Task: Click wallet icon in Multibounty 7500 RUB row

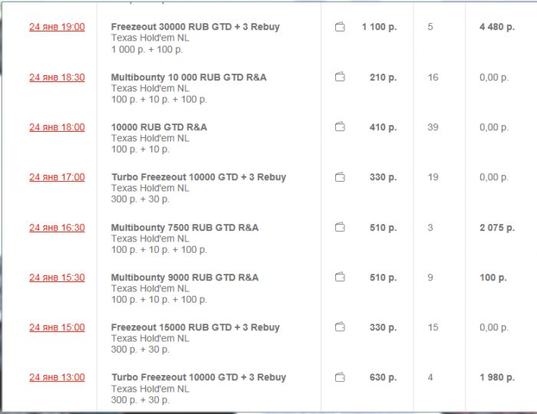Action: [340, 228]
